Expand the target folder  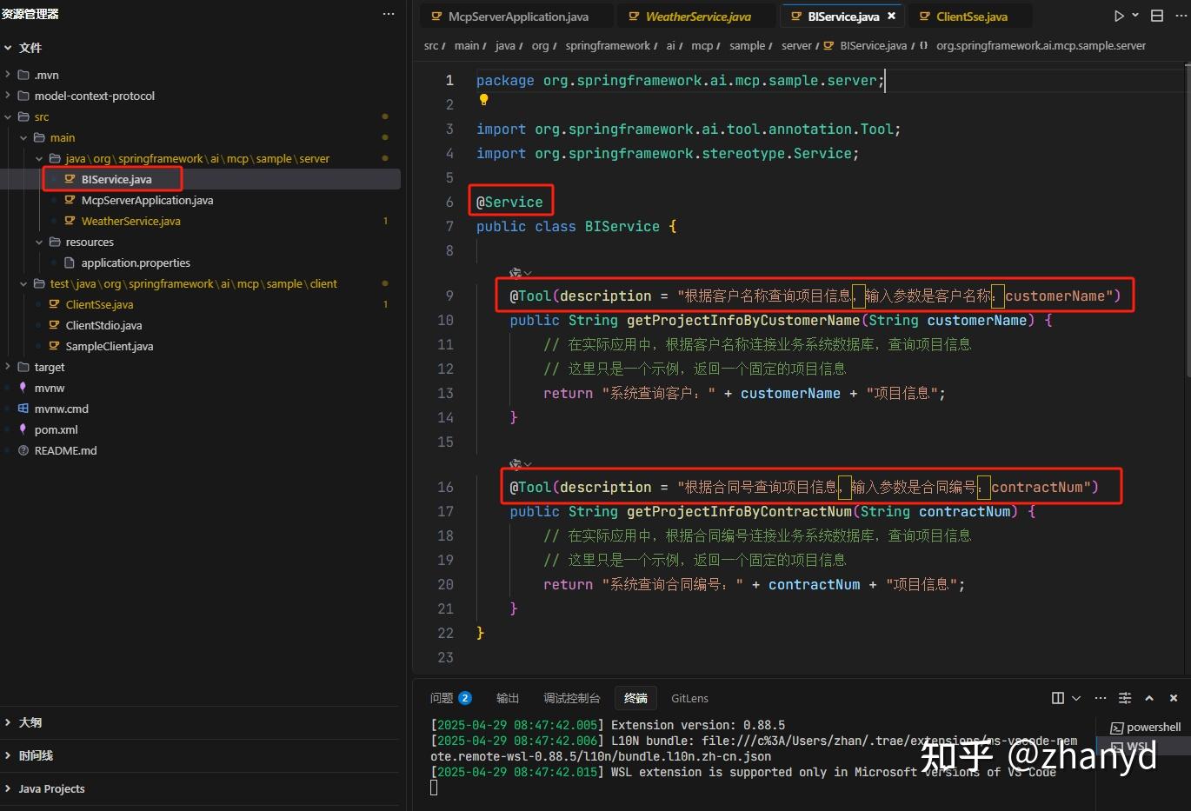[49, 367]
